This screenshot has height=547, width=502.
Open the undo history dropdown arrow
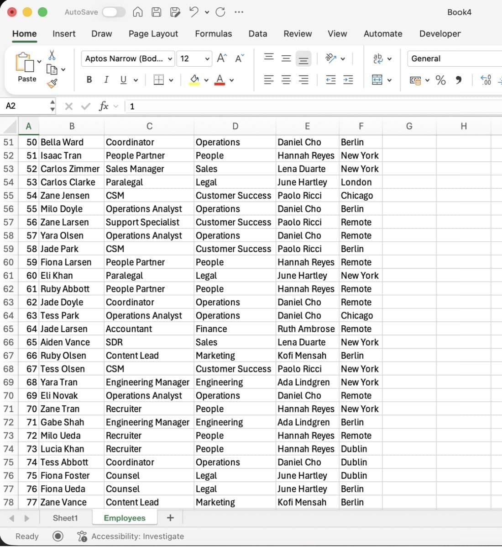(207, 12)
